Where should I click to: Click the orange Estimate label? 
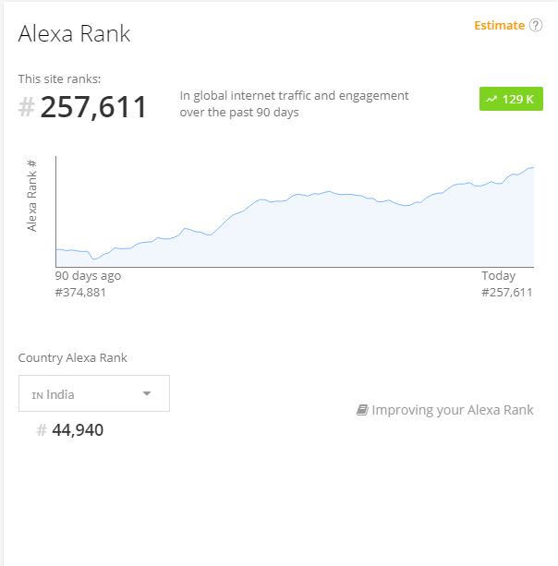pos(499,25)
